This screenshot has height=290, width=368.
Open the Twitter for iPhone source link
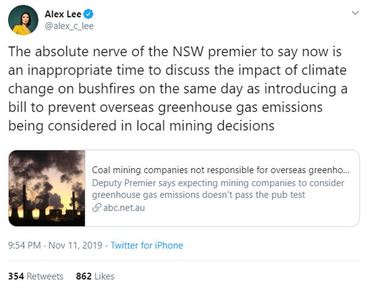147,246
